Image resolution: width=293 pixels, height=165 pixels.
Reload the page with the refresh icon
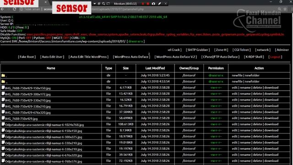[14, 9]
